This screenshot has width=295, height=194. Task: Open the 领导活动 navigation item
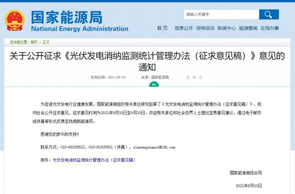click(205, 28)
